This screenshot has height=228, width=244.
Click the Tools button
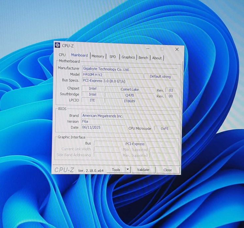[x=116, y=170]
